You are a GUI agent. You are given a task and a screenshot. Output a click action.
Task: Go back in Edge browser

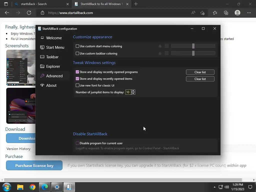pos(7,13)
